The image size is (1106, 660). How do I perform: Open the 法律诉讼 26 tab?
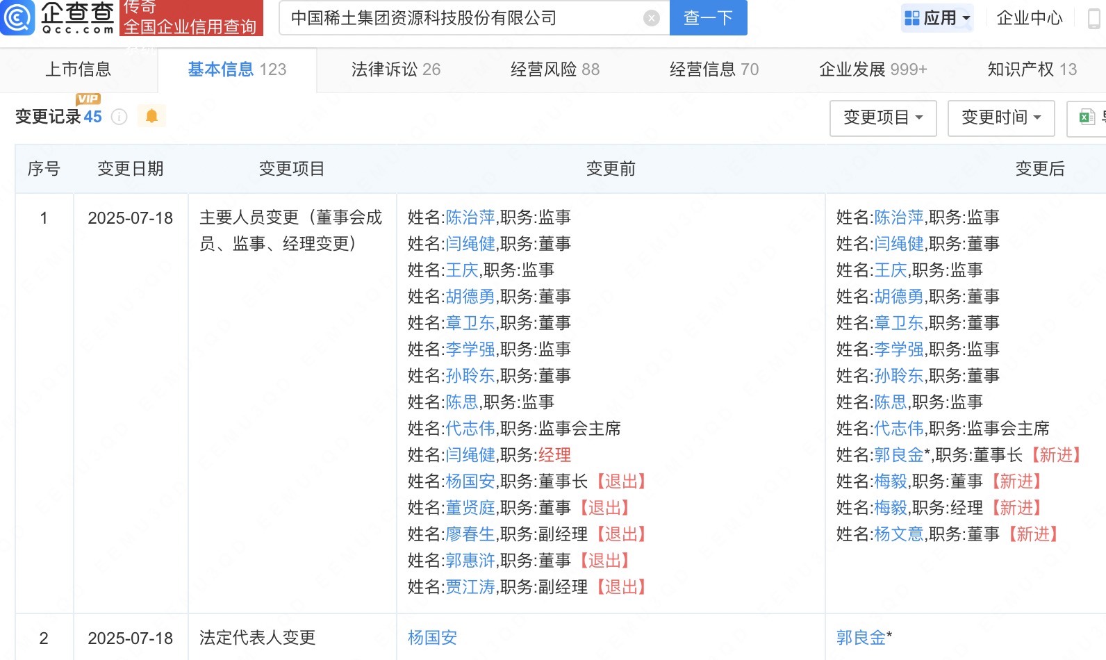click(x=396, y=69)
